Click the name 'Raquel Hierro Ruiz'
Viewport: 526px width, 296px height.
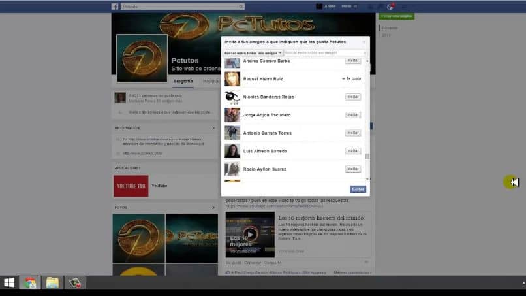263,79
